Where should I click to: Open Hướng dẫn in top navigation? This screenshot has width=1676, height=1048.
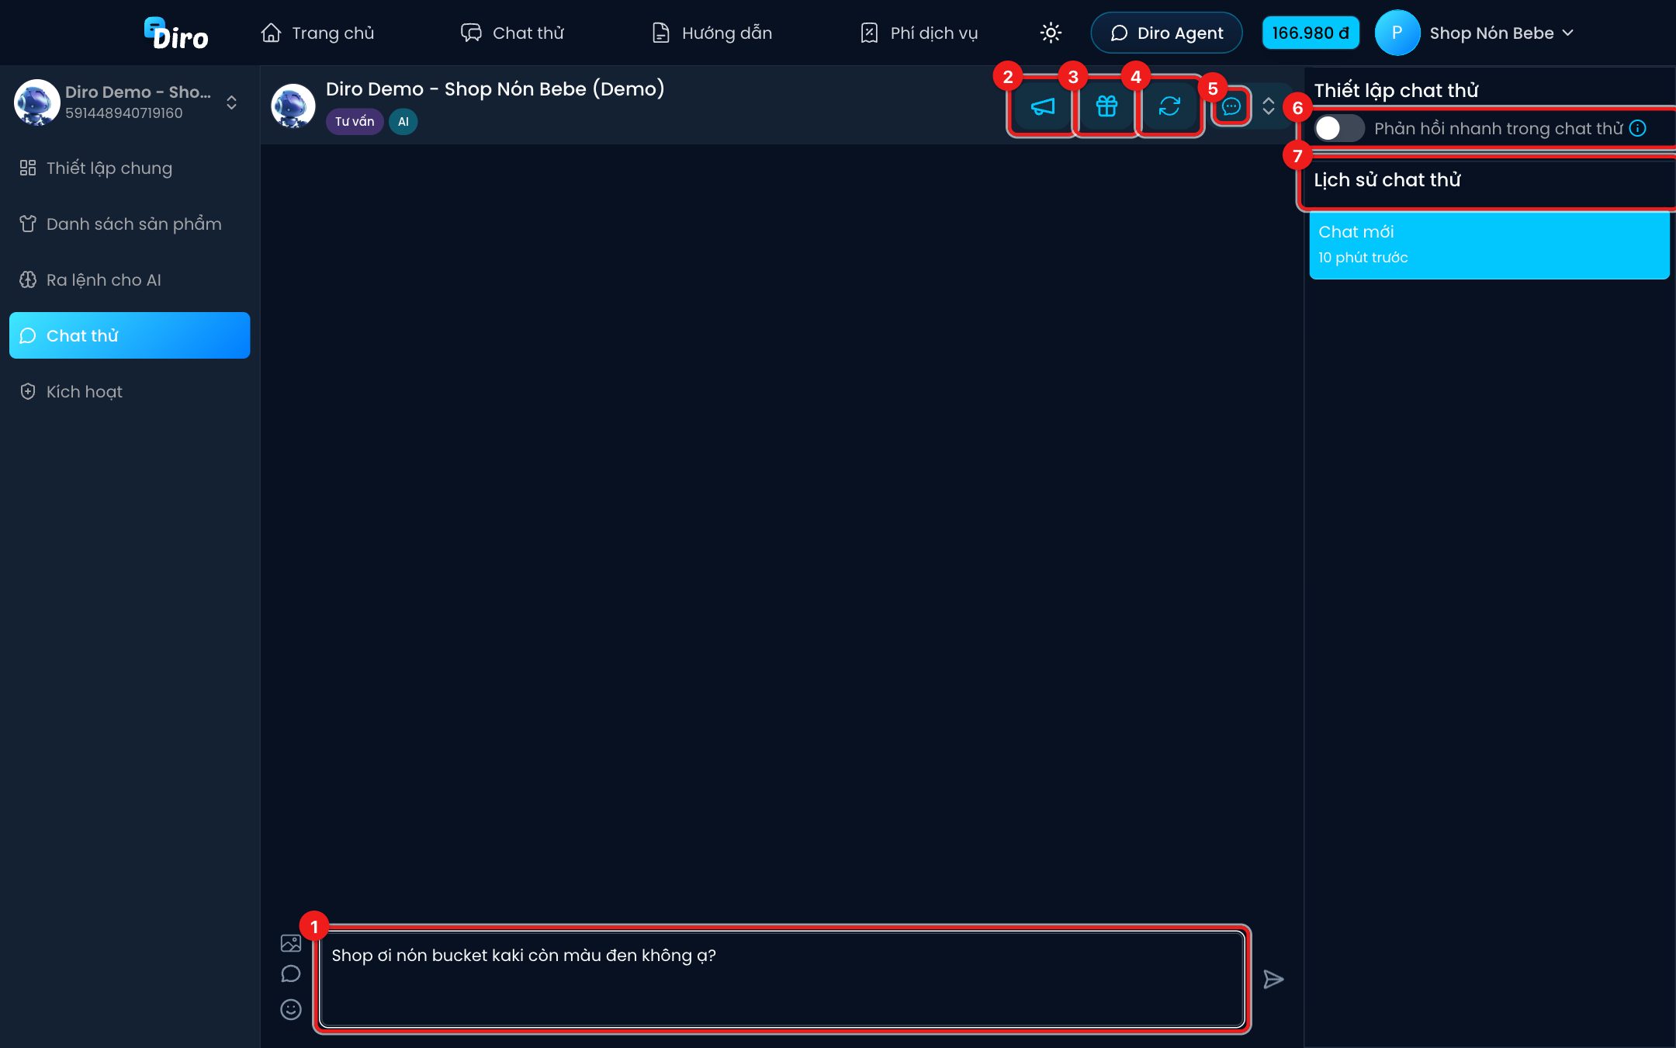click(712, 33)
